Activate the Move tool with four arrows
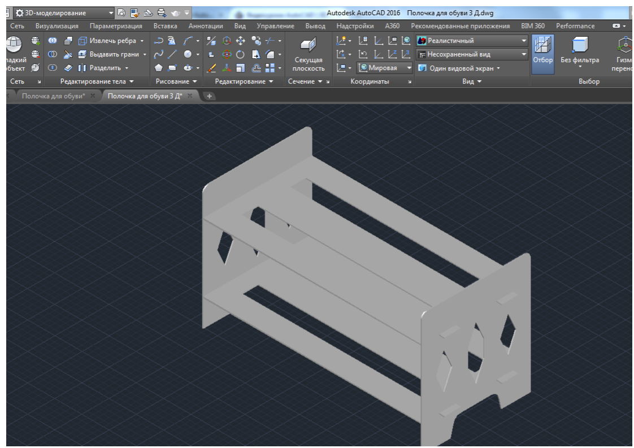This screenshot has height=448, width=634. pos(241,41)
